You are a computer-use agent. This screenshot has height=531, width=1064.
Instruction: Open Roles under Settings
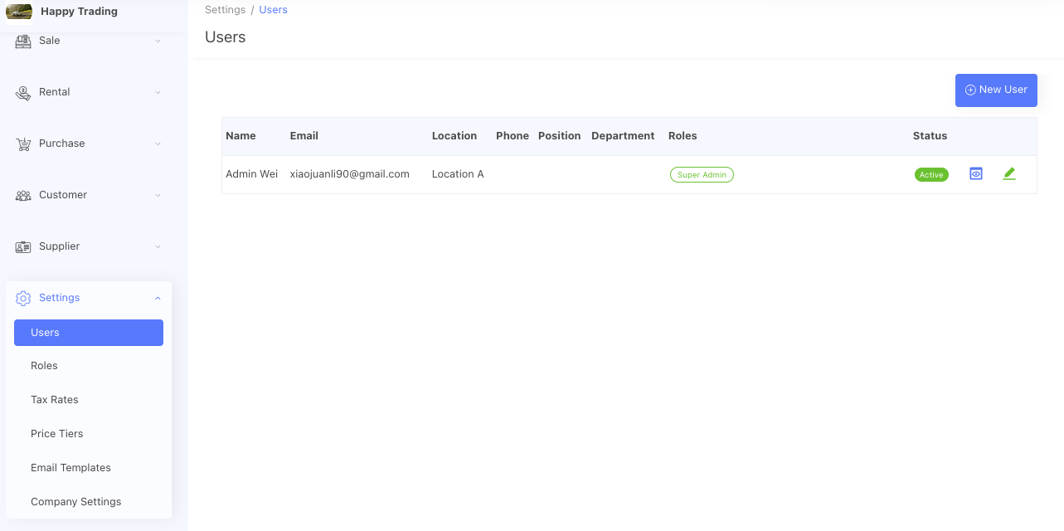click(x=45, y=366)
